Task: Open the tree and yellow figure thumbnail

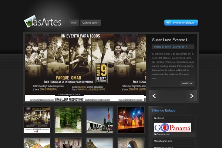Action: click(37, 143)
